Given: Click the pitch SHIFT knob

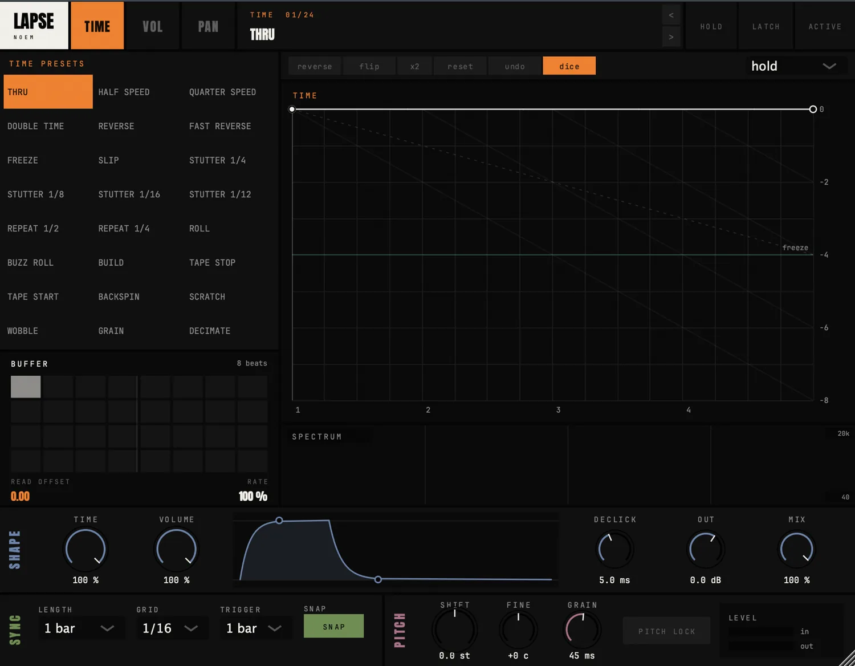Looking at the screenshot, I should pos(454,629).
